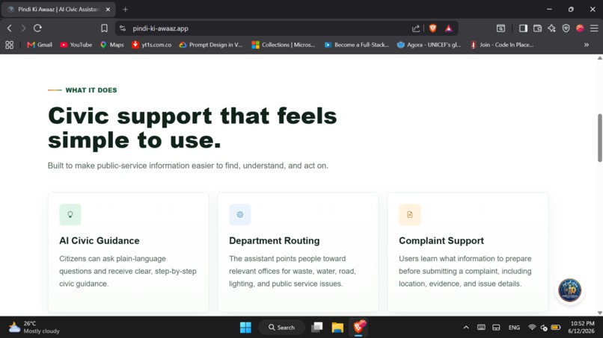603x338 pixels.
Task: Expand the hidden bookmarks chevron
Action: coord(587,45)
